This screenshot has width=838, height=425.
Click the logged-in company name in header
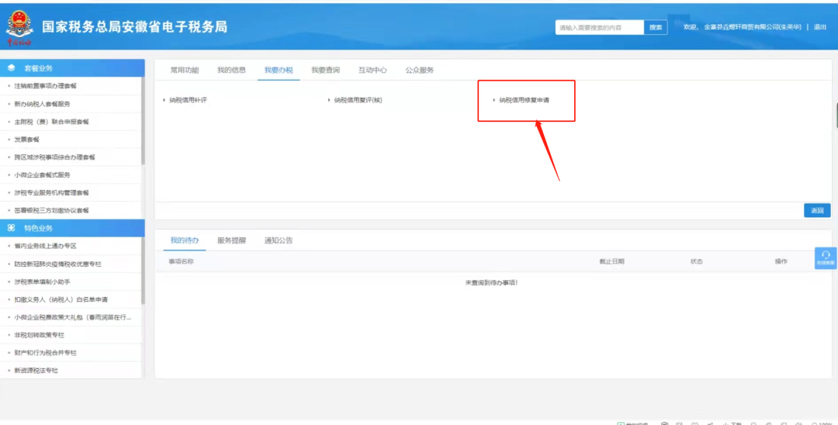pos(752,26)
